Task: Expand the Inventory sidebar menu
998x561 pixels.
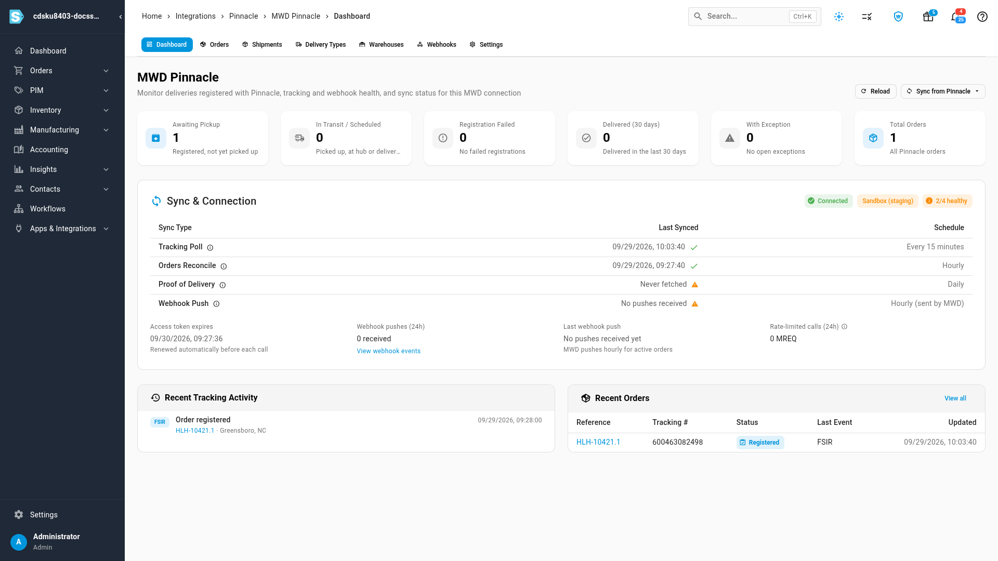Action: (x=106, y=110)
